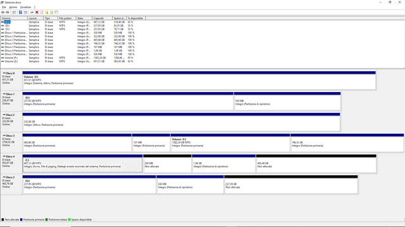Select the 465,49 GB Non allocata region
The width and height of the screenshot is (405, 227).
point(316,164)
